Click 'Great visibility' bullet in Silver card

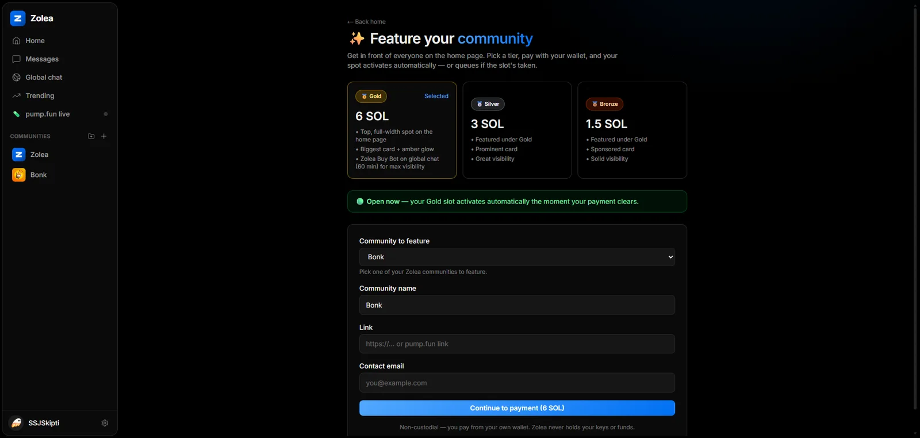click(x=493, y=159)
